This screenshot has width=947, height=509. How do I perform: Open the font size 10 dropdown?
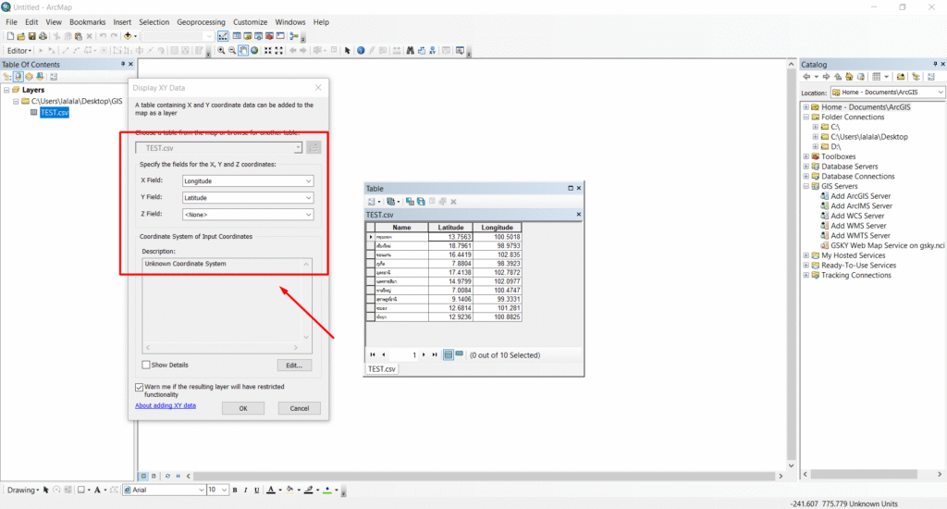point(224,490)
